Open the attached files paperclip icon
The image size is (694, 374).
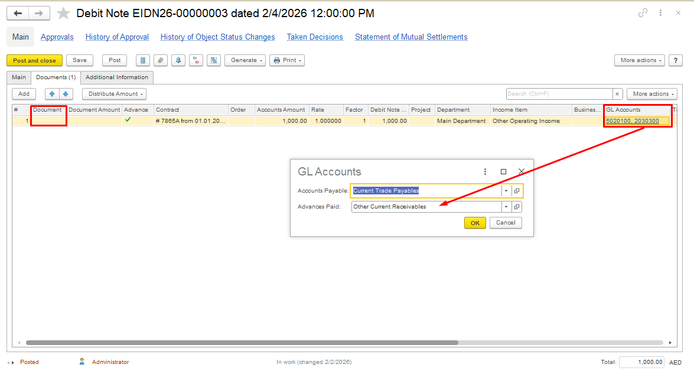160,60
